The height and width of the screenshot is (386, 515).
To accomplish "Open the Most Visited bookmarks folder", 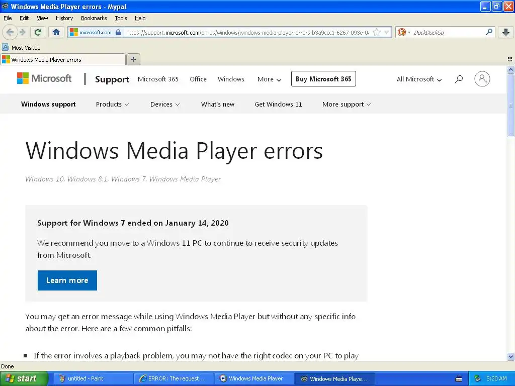I will click(x=21, y=48).
